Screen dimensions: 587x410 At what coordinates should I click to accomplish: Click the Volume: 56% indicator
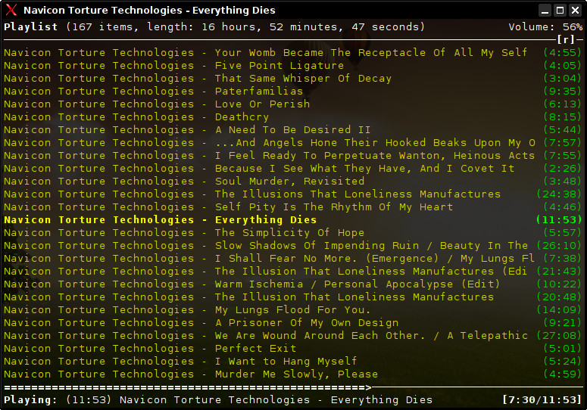pyautogui.click(x=545, y=26)
